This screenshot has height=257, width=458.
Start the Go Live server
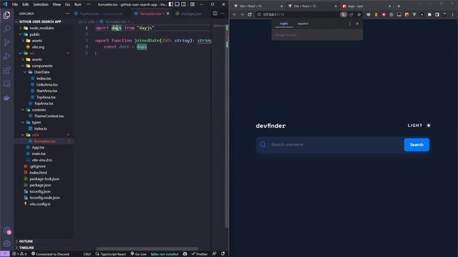coord(138,254)
